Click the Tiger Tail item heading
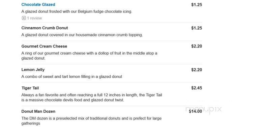Image resolution: width=264 pixels, height=137 pixels. pos(30,88)
